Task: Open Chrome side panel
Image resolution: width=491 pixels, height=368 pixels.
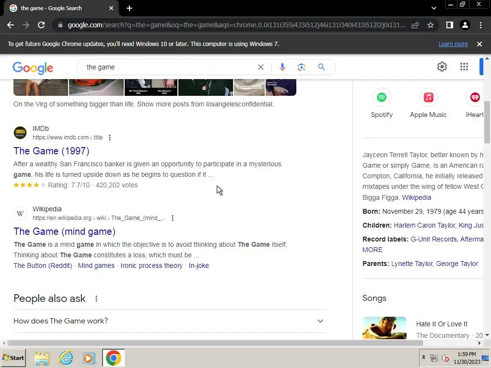Action: [450, 25]
